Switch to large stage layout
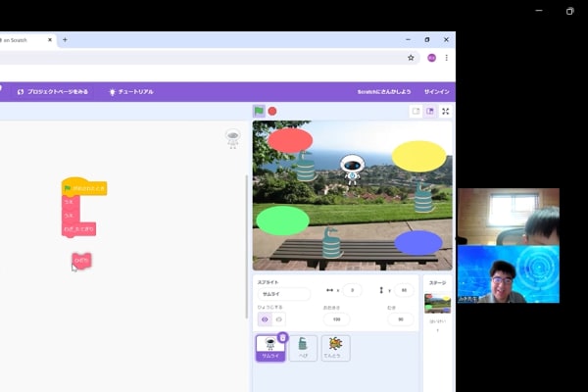The height and width of the screenshot is (392, 588). (429, 112)
